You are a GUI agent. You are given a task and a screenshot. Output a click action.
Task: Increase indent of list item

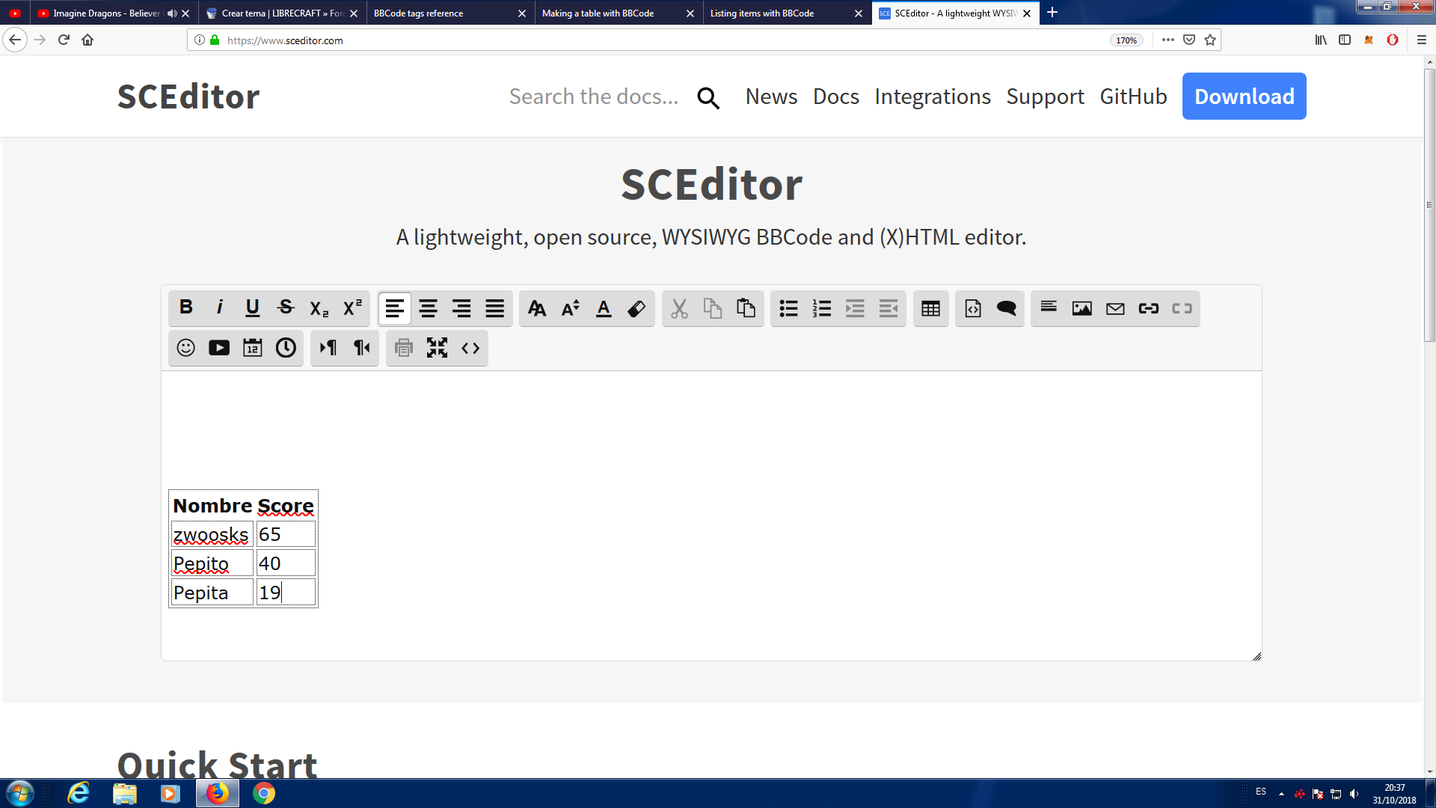pyautogui.click(x=855, y=308)
